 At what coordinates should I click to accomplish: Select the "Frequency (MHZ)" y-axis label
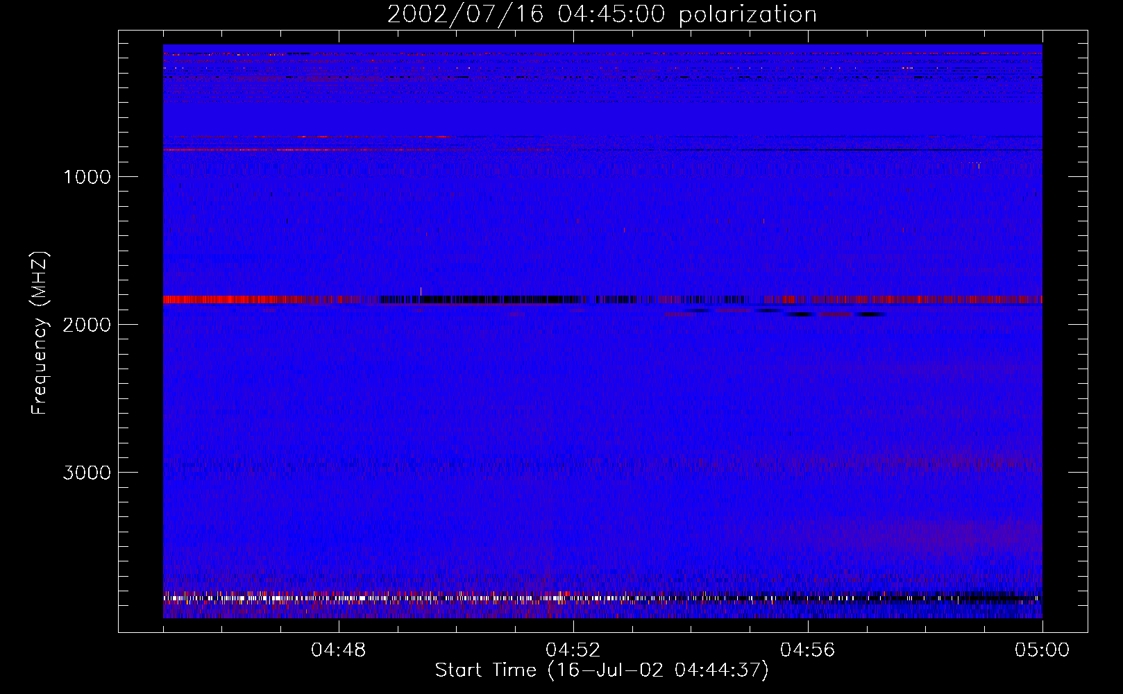point(40,333)
